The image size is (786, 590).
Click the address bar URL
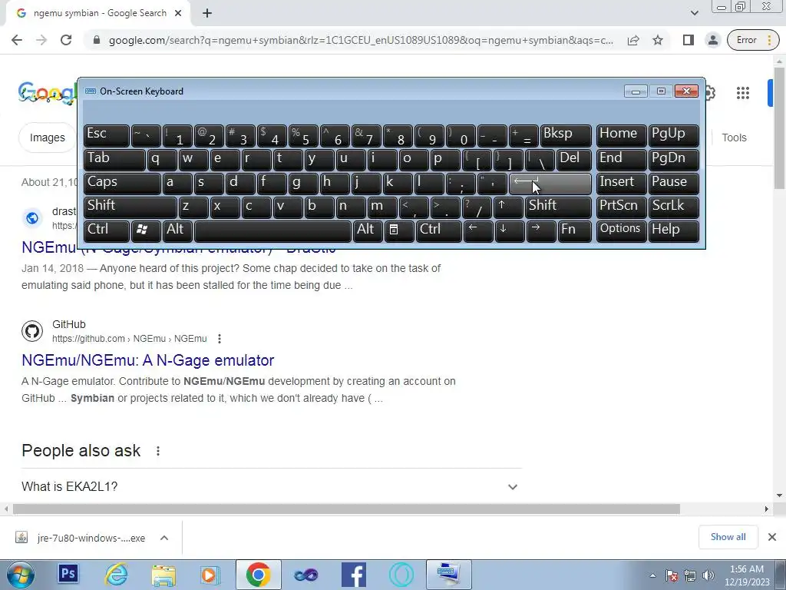click(x=361, y=40)
